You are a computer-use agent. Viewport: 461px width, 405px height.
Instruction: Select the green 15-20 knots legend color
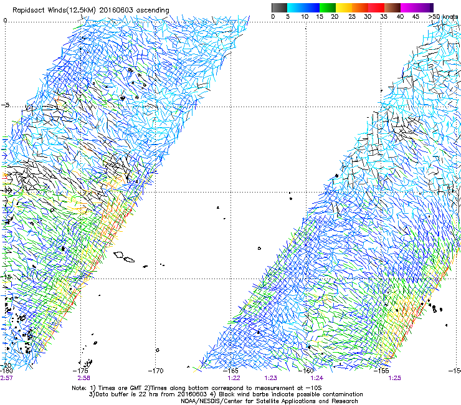[x=328, y=7]
